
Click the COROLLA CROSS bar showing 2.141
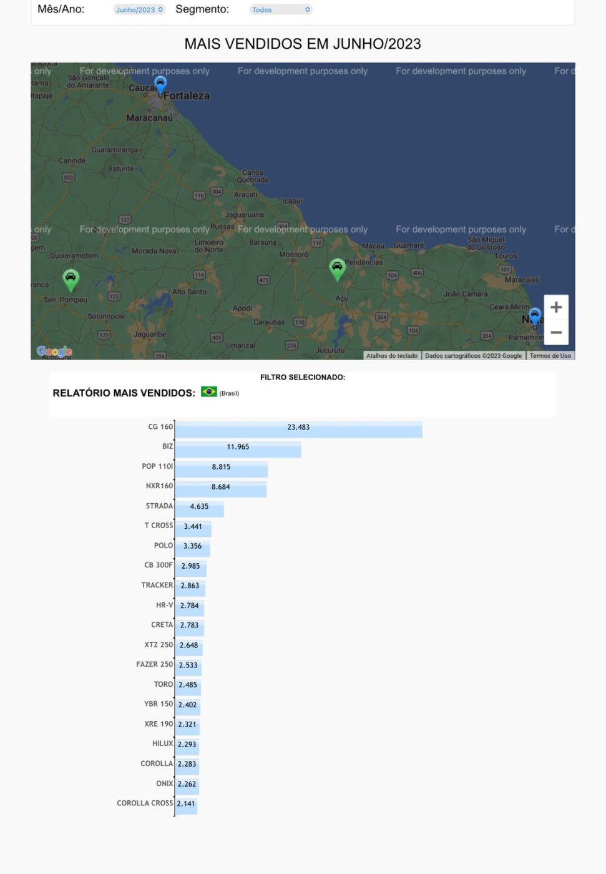186,806
